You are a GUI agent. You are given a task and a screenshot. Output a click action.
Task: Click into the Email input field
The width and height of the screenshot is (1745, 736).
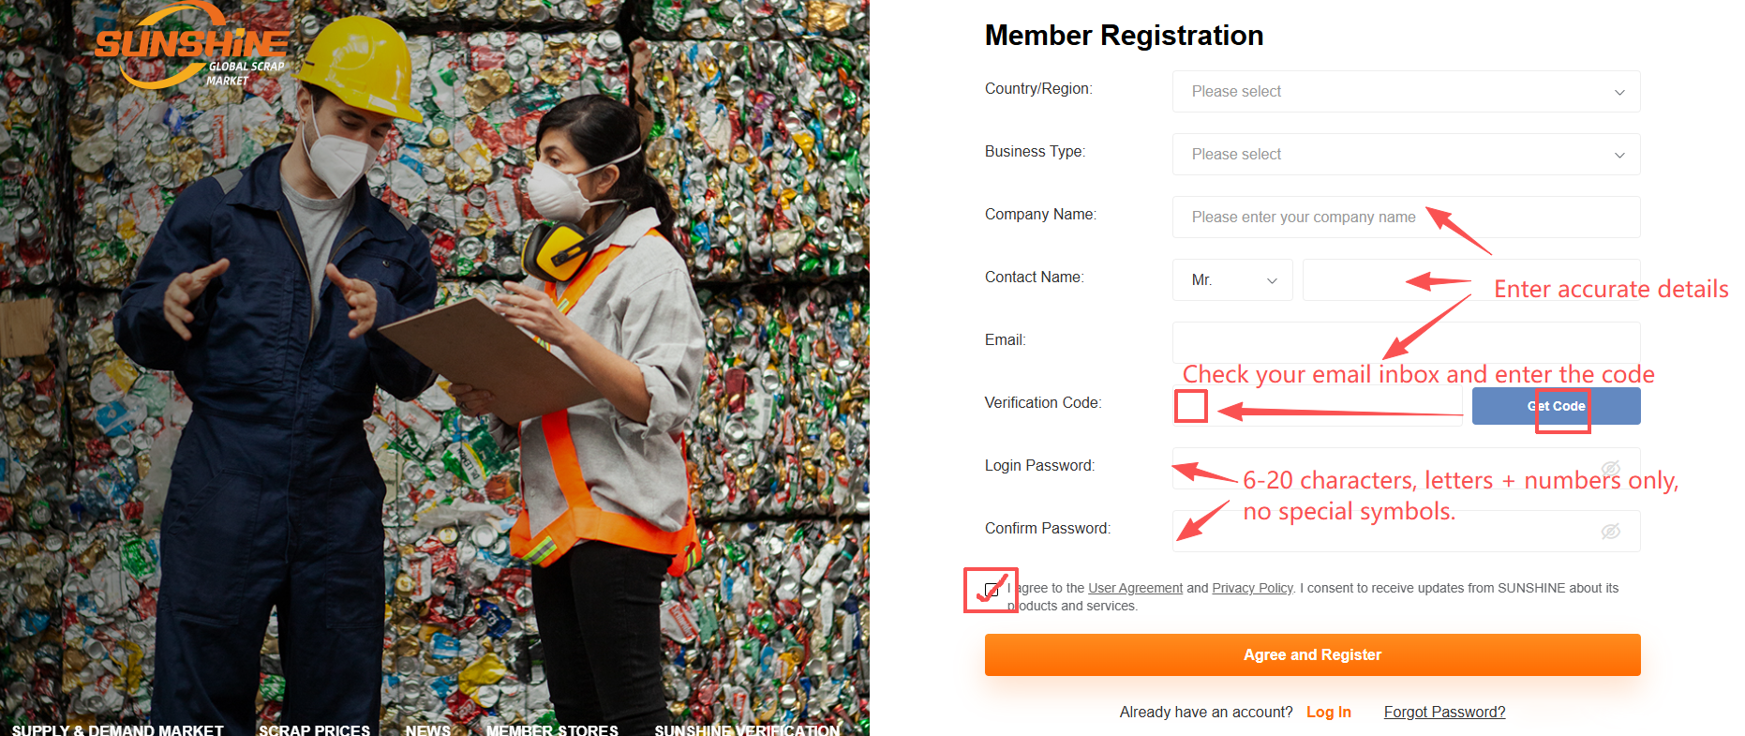point(1406,341)
